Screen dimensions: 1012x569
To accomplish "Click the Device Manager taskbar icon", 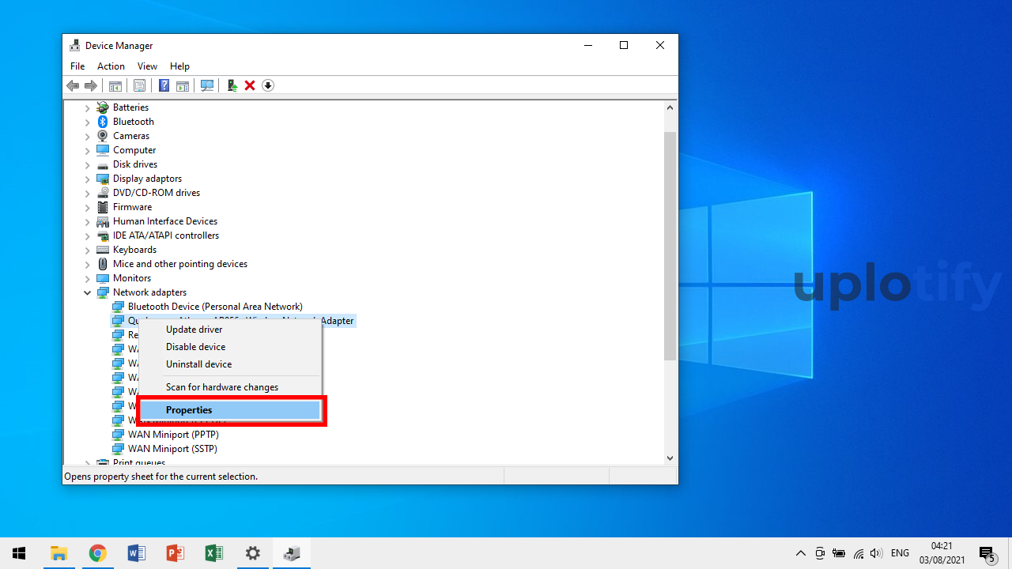I will tap(292, 553).
